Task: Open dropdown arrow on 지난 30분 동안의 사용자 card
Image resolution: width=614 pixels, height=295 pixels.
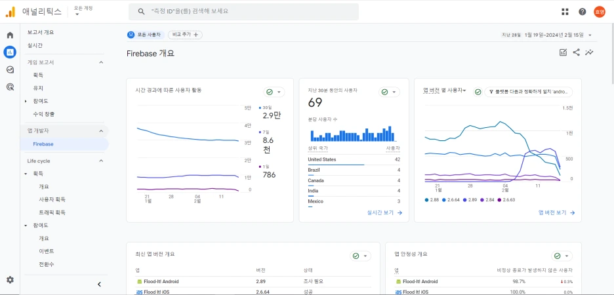Action: click(x=394, y=92)
